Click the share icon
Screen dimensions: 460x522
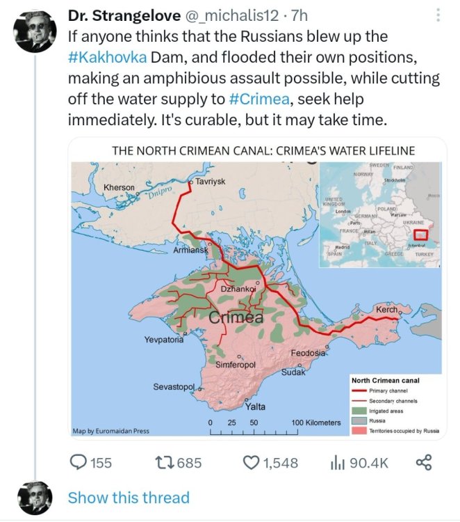coord(424,462)
